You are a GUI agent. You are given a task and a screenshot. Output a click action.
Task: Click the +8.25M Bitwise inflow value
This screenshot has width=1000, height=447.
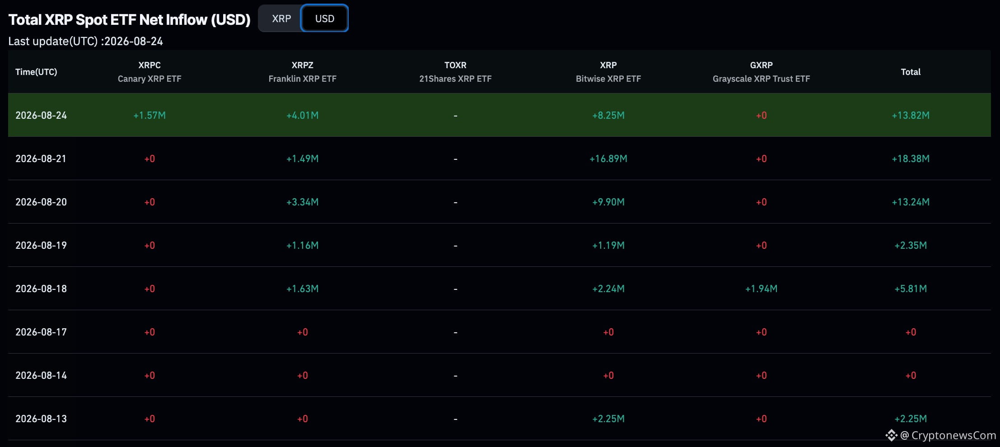(x=608, y=115)
